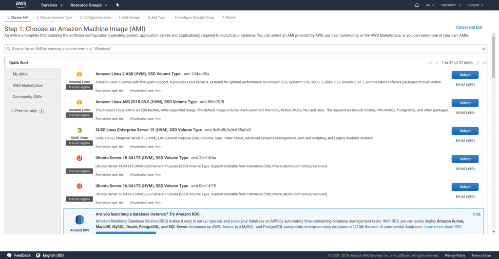Expand the Resource Groups menu
Viewport: 499px width, 259px height.
89,5
